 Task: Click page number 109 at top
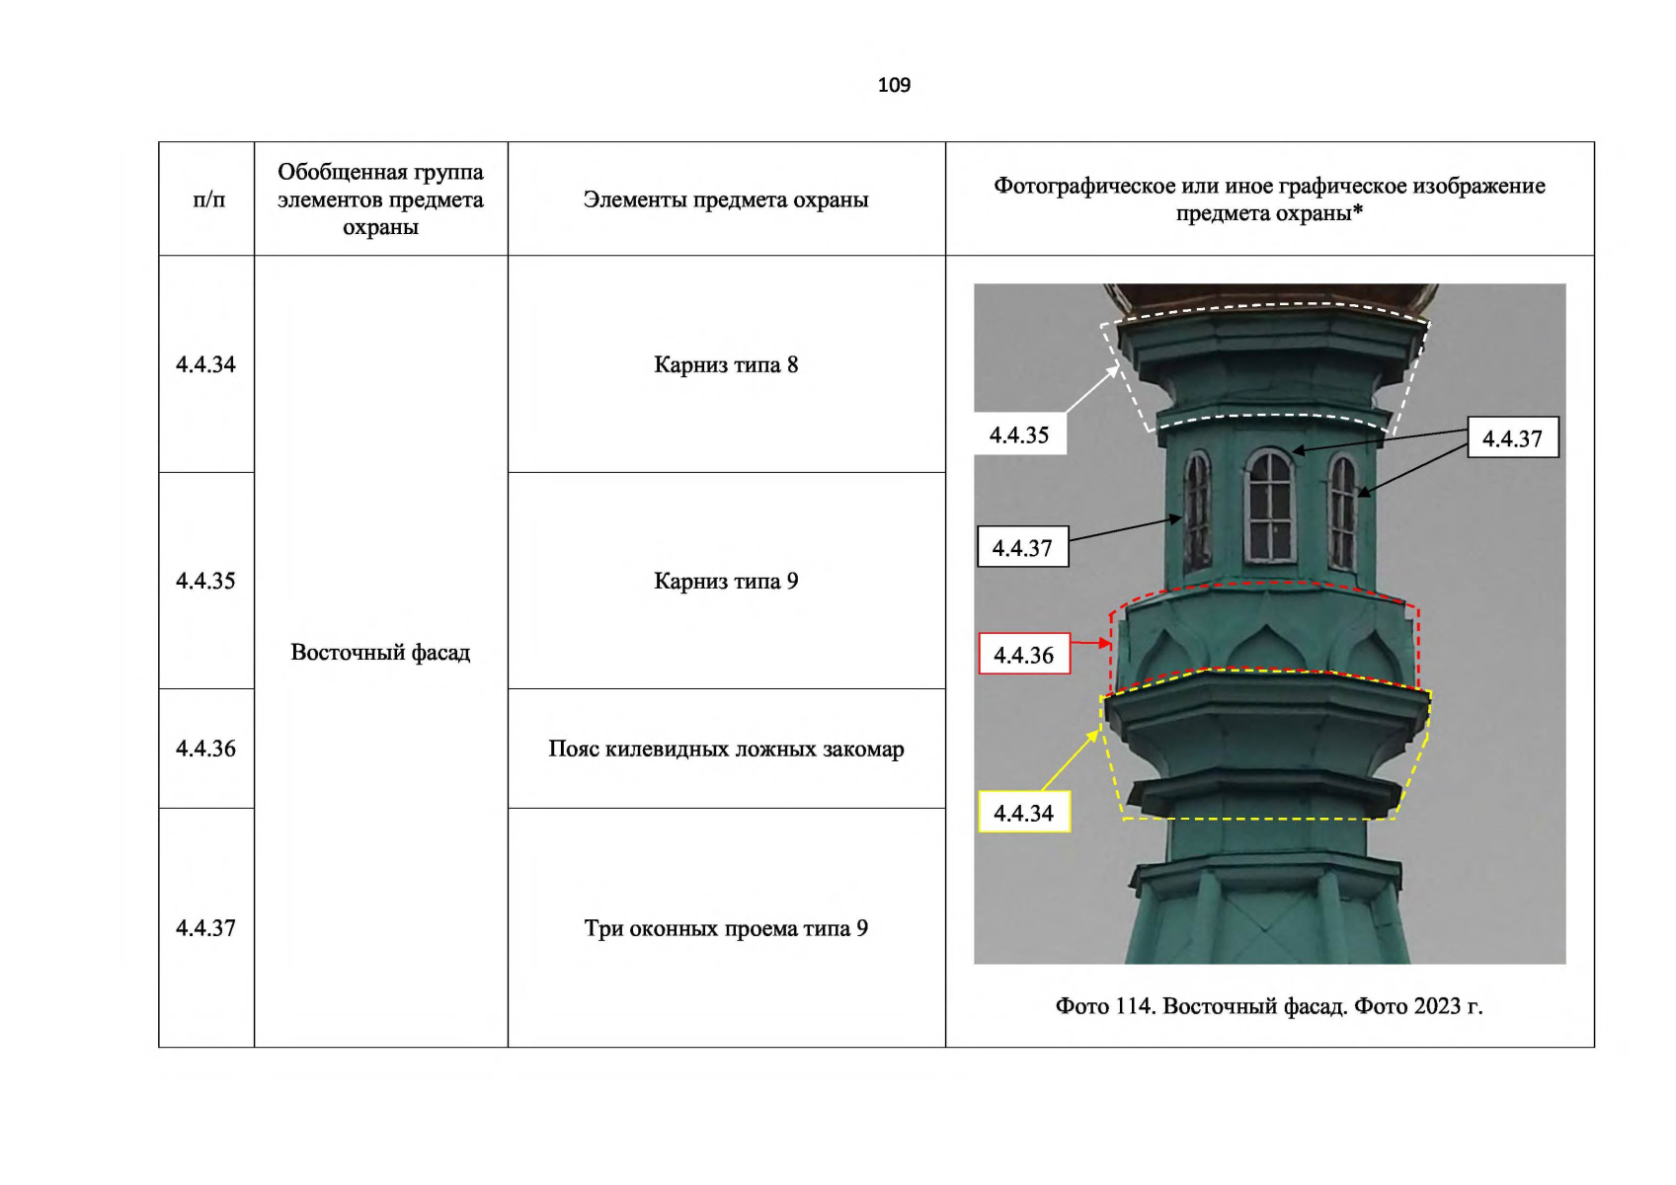point(894,85)
